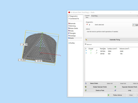The height and width of the screenshot is (103, 138).
Task: Click the Select All button
Action: coord(110,84)
